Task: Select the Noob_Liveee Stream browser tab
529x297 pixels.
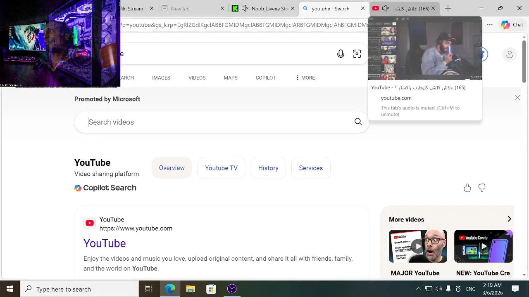Action: (264, 8)
